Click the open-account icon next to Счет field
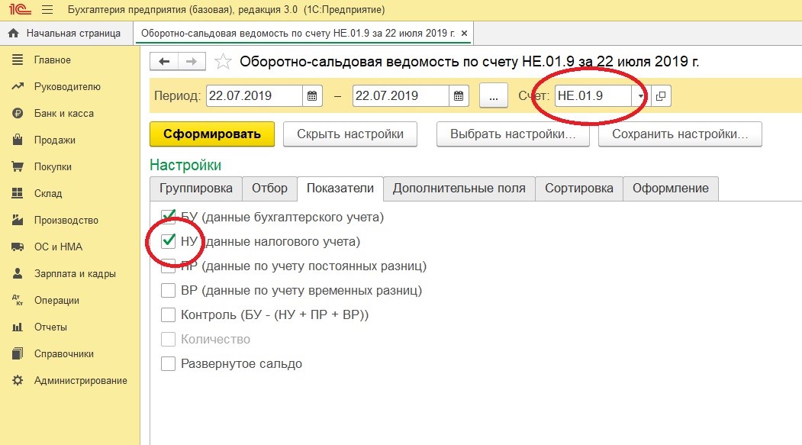The image size is (802, 445). [661, 96]
